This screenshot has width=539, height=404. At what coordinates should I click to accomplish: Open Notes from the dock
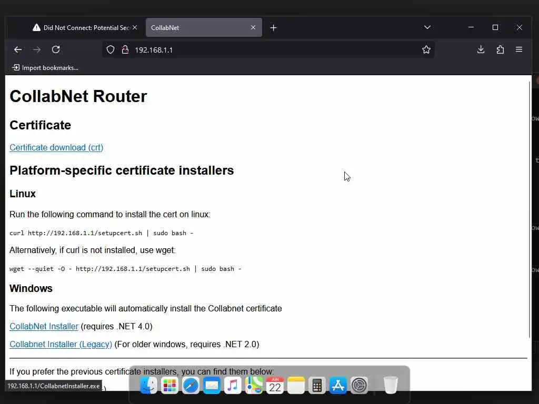point(296,385)
